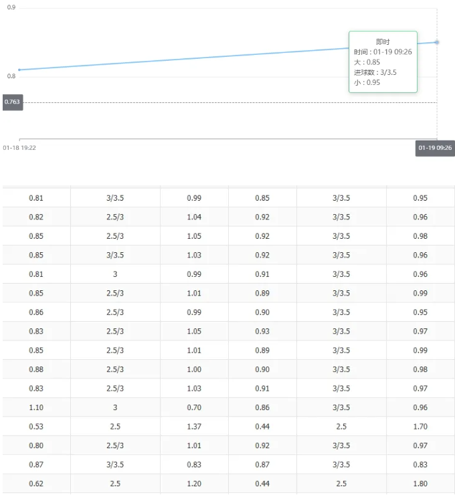Click the 0.763 reference value badge
Screen dimensions: 455x499
point(12,102)
